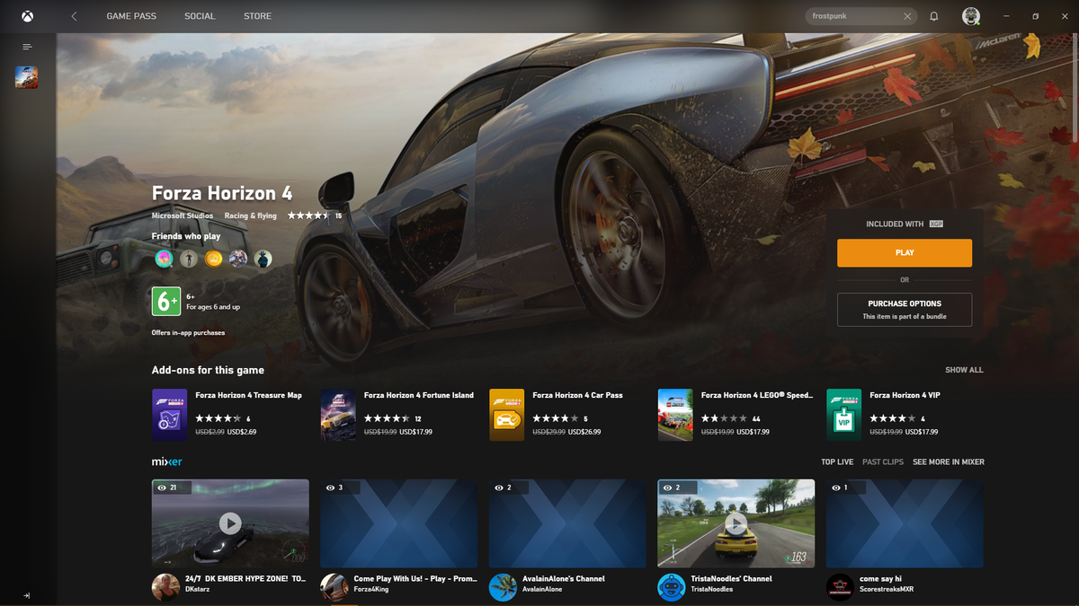1079x606 pixels.
Task: Click Forza Horizon 4 VIP title
Action: pos(905,395)
